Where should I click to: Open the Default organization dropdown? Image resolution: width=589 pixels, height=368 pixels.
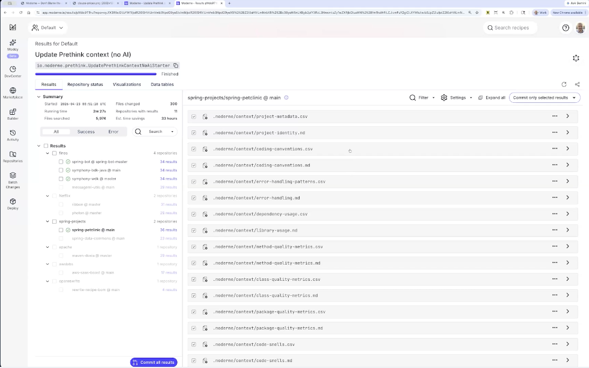tap(48, 28)
